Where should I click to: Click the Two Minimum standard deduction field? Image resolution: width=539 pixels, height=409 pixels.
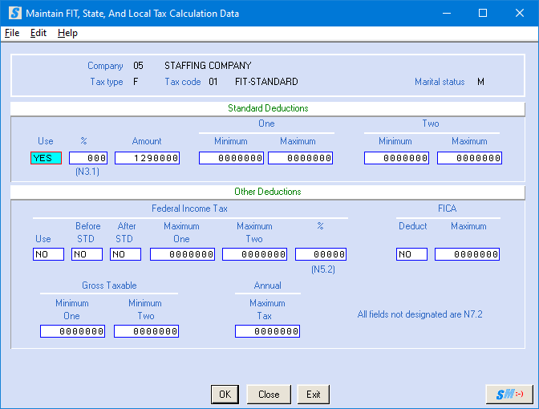(397, 158)
